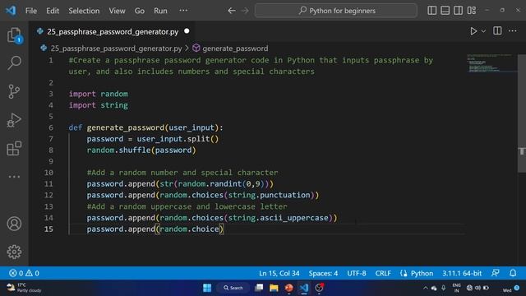The width and height of the screenshot is (526, 296).
Task: Click the Python for beginners command center
Action: click(336, 11)
